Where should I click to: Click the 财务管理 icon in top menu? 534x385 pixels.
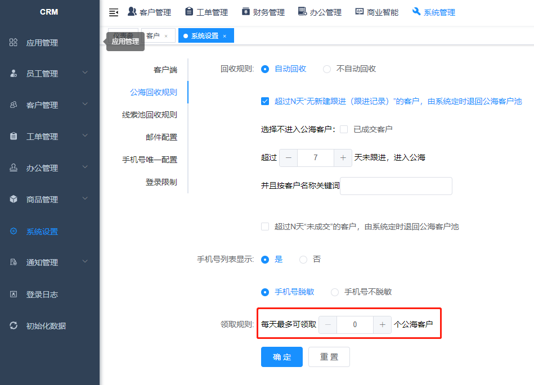tap(246, 12)
